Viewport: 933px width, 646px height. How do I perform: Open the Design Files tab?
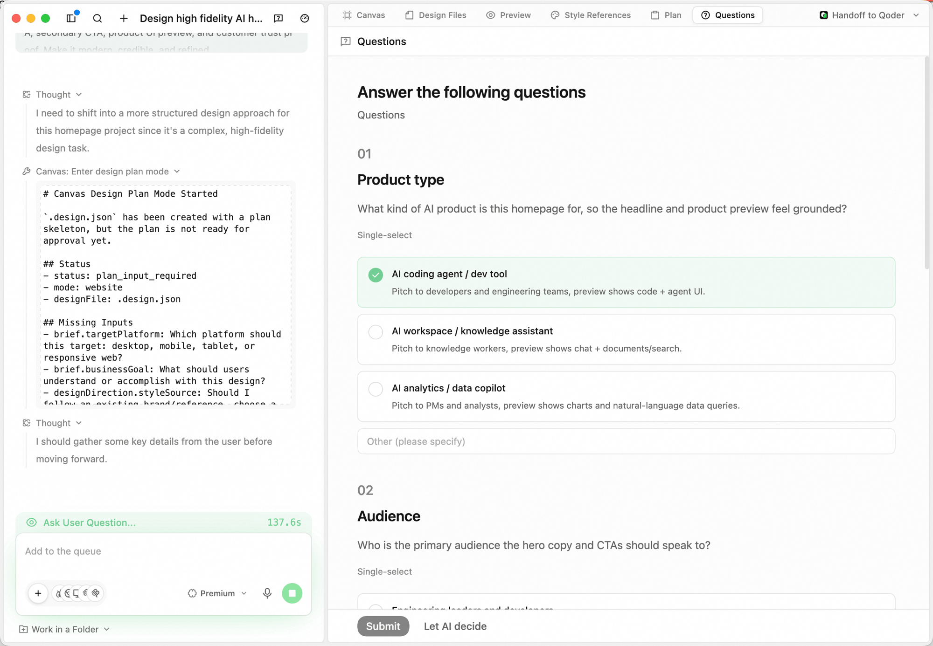pos(436,15)
